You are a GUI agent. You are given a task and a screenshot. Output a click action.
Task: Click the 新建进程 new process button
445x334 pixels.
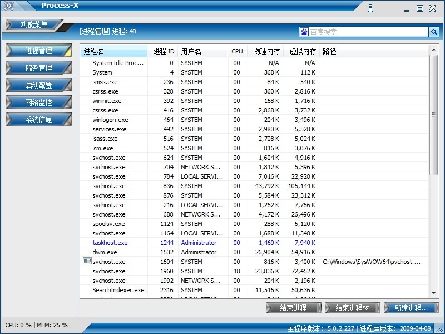pos(411,308)
